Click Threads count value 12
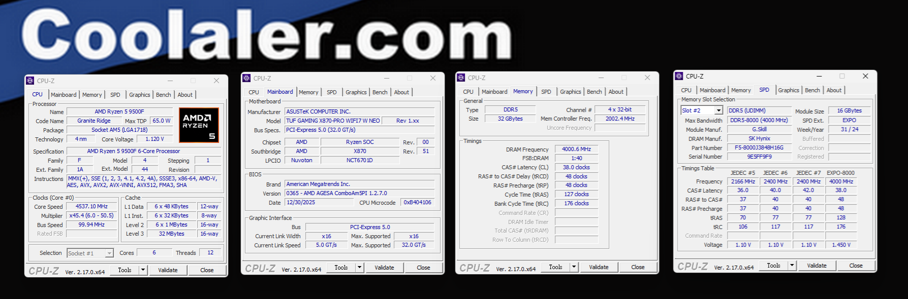908x299 pixels. pos(210,252)
